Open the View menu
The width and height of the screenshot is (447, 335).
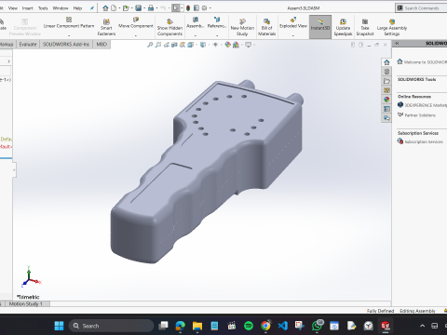pyautogui.click(x=13, y=8)
